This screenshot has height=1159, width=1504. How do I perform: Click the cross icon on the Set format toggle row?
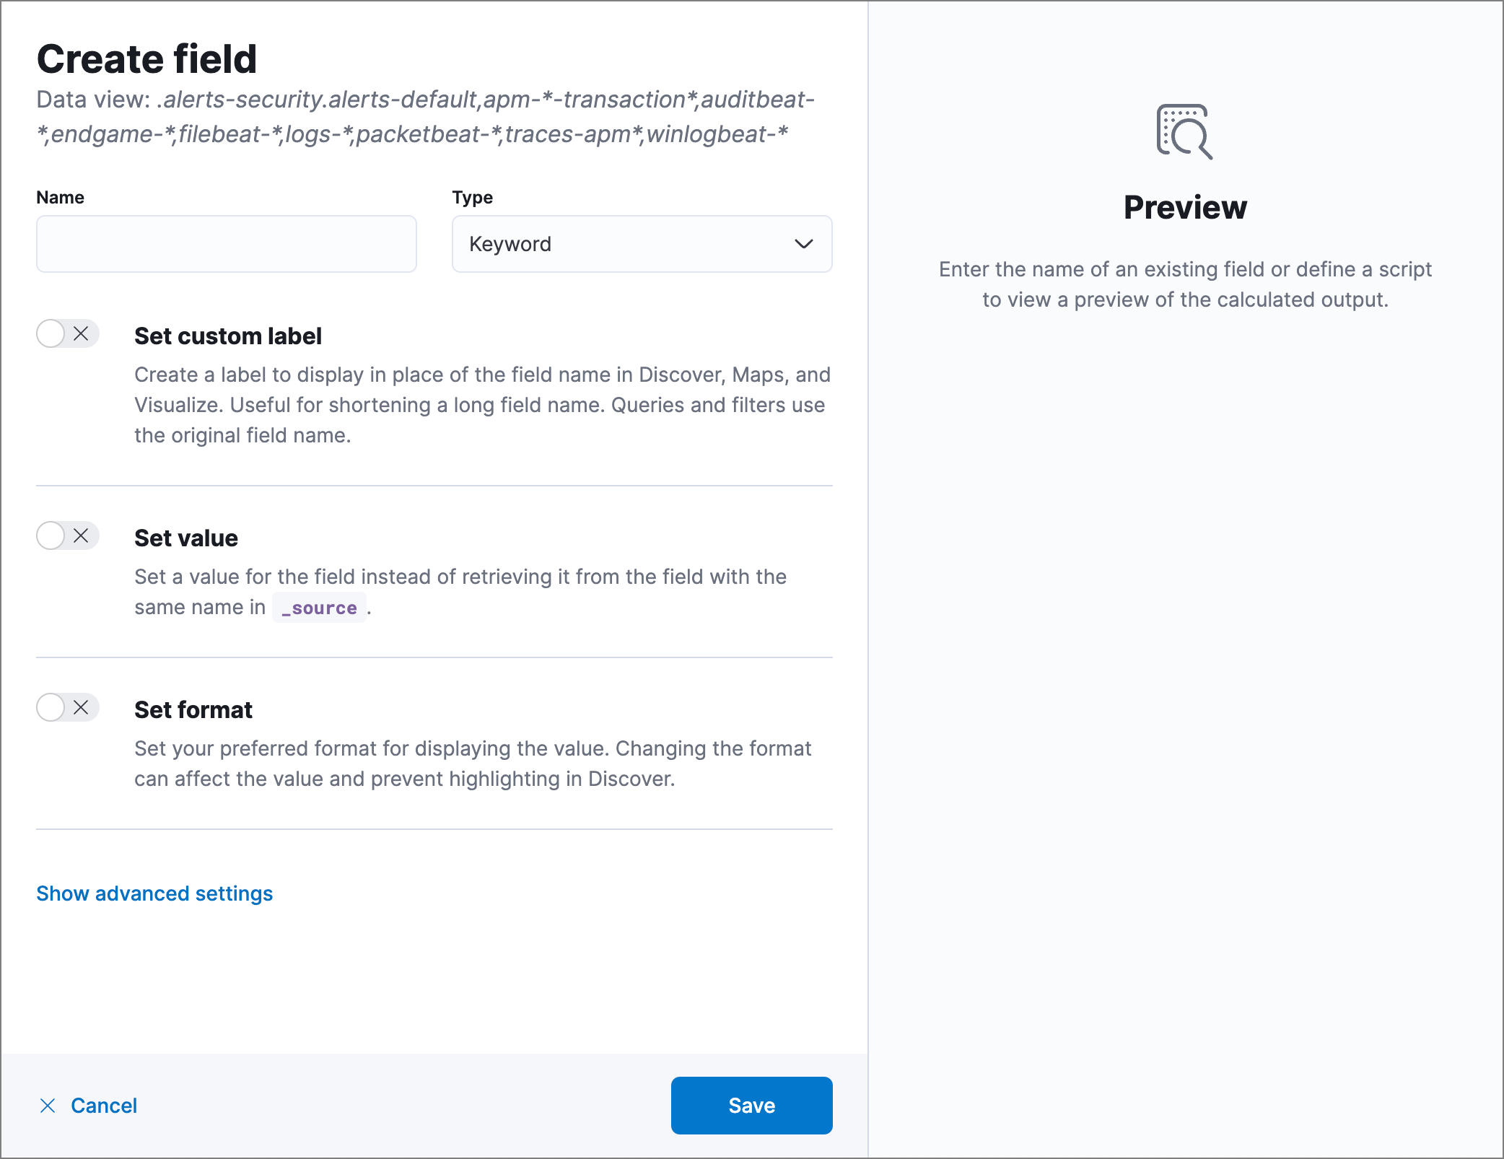pyautogui.click(x=82, y=708)
